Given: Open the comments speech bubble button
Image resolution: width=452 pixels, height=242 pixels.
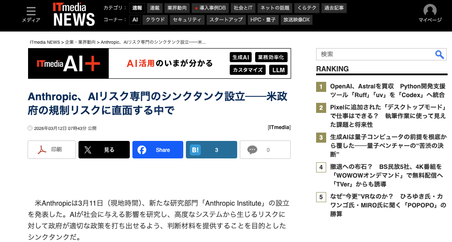Looking at the screenshot, I should pyautogui.click(x=265, y=150).
